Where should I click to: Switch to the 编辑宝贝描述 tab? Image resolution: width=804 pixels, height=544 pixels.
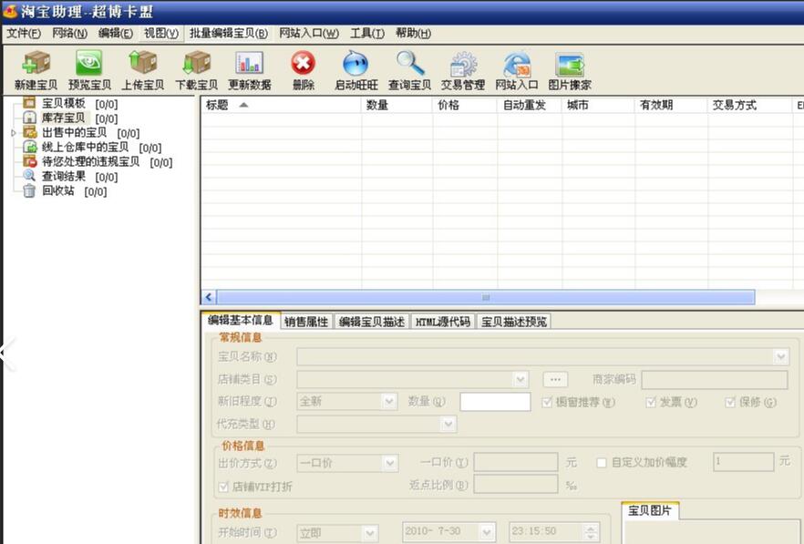point(372,322)
